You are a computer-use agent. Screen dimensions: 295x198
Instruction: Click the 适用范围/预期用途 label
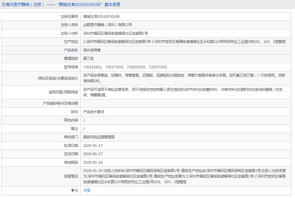[x=63, y=92]
